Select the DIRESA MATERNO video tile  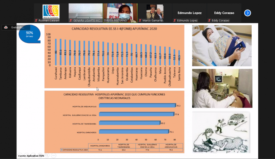(120, 13)
